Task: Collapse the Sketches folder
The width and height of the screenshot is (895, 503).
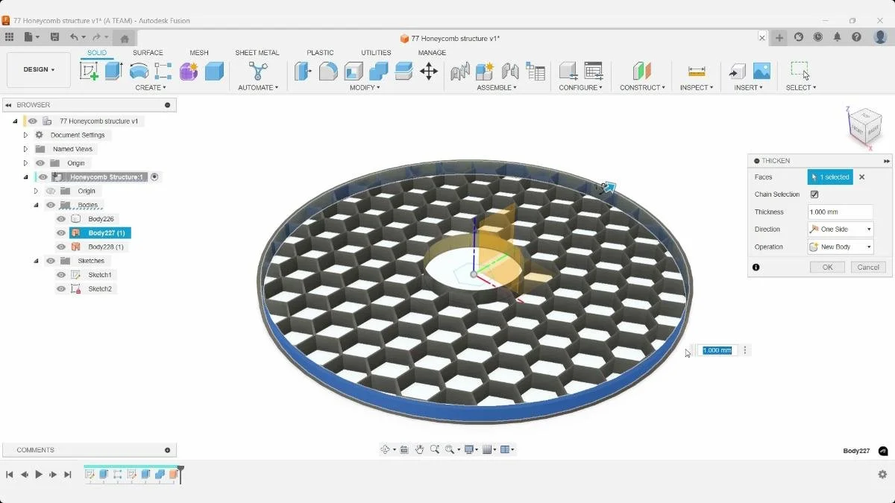Action: [36, 261]
